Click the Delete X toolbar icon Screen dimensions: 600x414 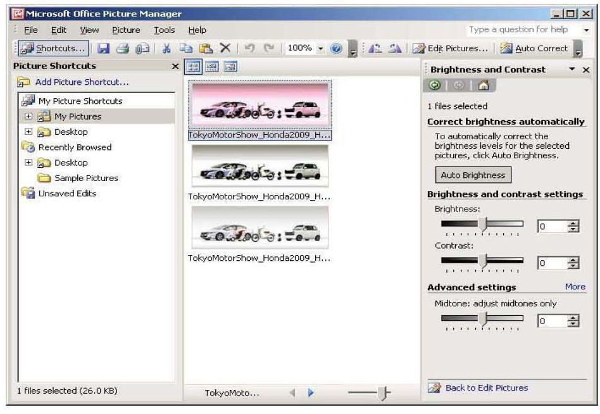(223, 49)
